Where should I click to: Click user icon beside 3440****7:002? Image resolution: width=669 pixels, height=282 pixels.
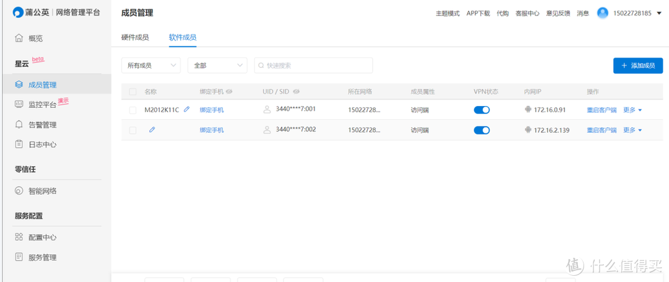point(267,130)
